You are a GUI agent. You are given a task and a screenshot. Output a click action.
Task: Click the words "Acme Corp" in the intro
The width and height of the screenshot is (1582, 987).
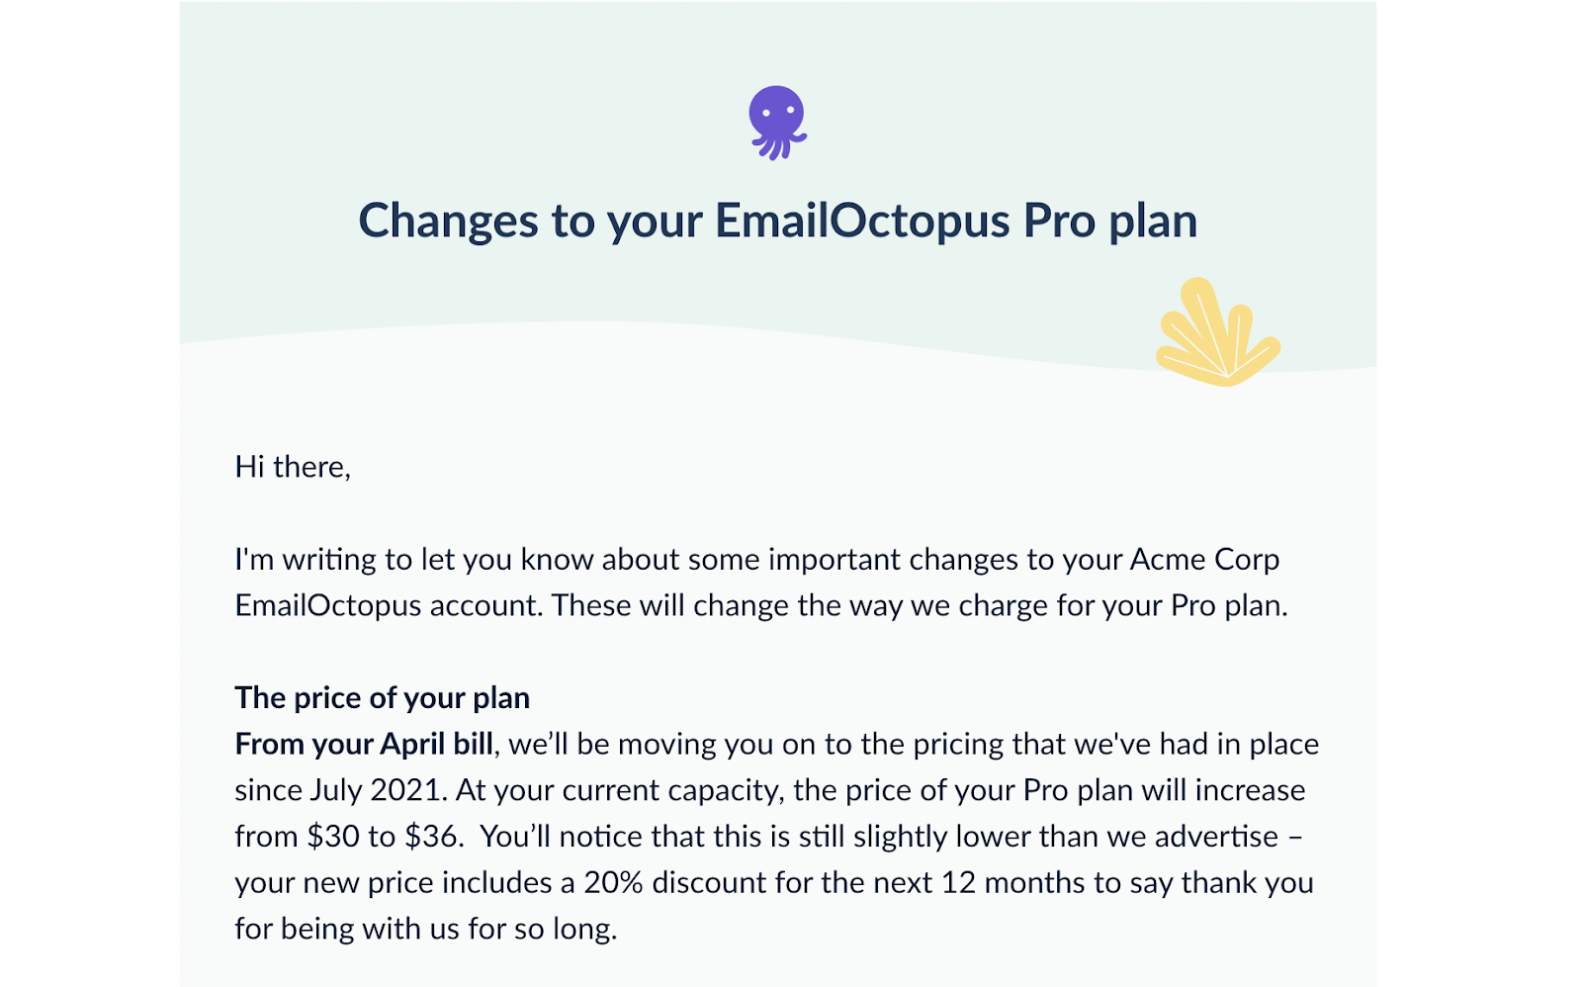(1204, 560)
